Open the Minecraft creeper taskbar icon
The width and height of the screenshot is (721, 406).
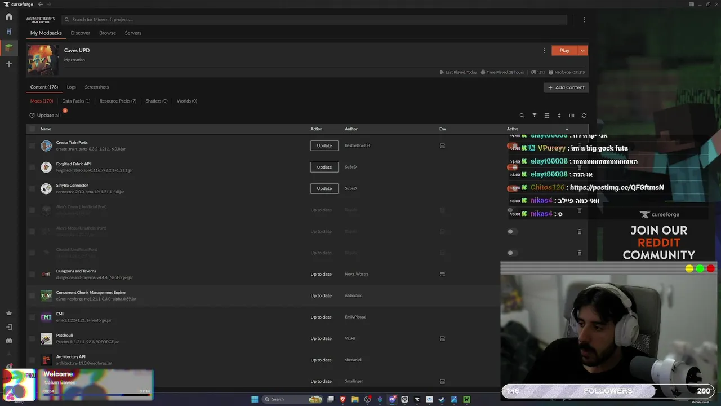pos(466,399)
